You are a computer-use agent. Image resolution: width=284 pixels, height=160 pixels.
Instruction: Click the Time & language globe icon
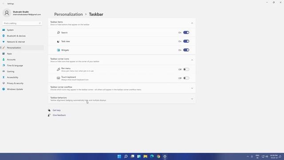(x=4, y=65)
